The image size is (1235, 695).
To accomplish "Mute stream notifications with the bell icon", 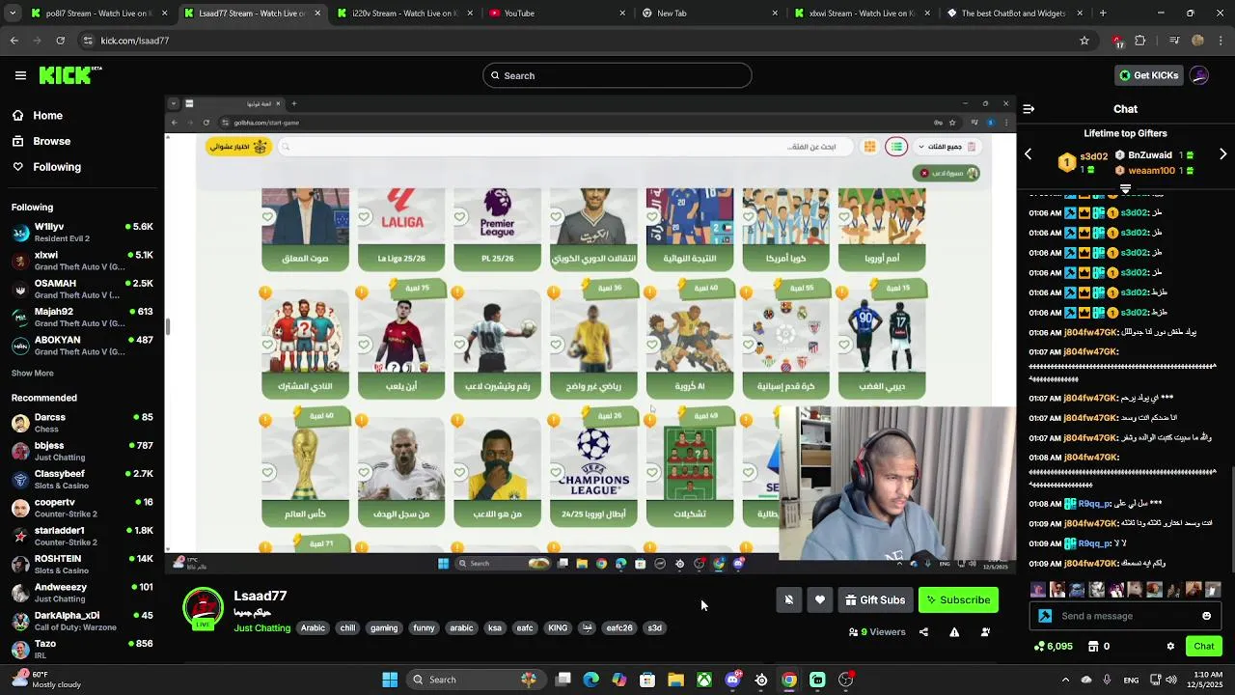I will (788, 600).
